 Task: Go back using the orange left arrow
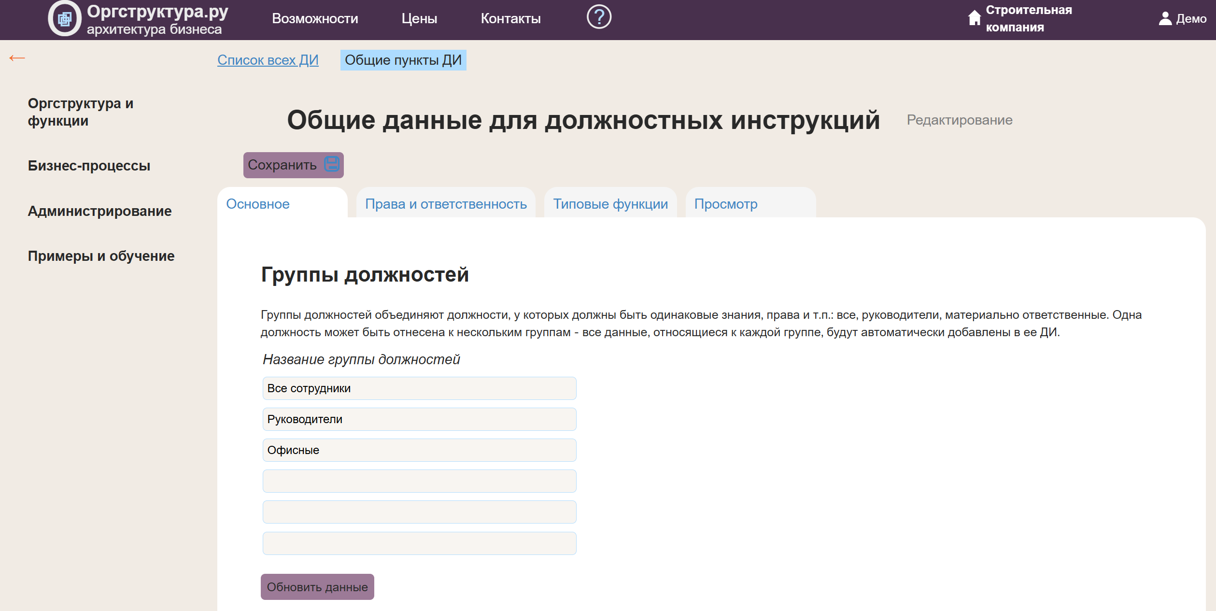[x=17, y=58]
